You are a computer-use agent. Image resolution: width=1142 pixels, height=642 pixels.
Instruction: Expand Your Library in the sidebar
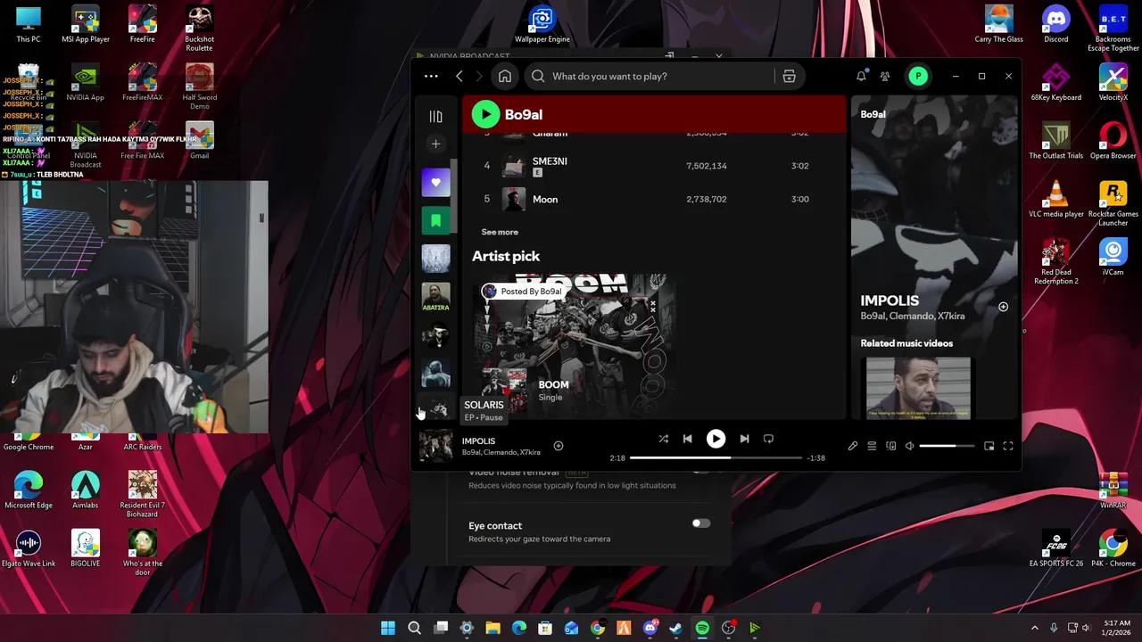coord(435,117)
